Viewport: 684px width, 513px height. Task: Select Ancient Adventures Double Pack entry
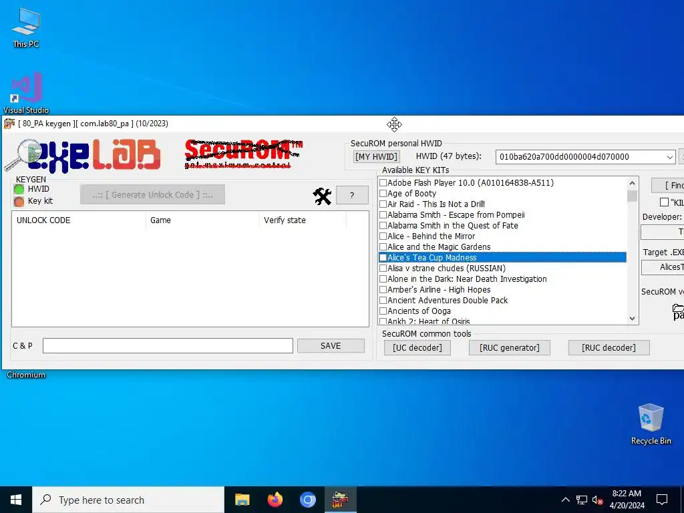tap(448, 300)
